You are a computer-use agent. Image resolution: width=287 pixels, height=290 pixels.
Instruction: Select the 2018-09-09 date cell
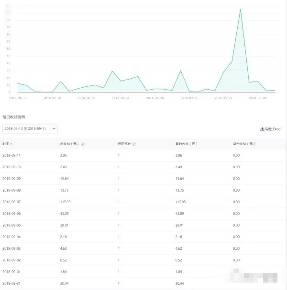[11, 179]
